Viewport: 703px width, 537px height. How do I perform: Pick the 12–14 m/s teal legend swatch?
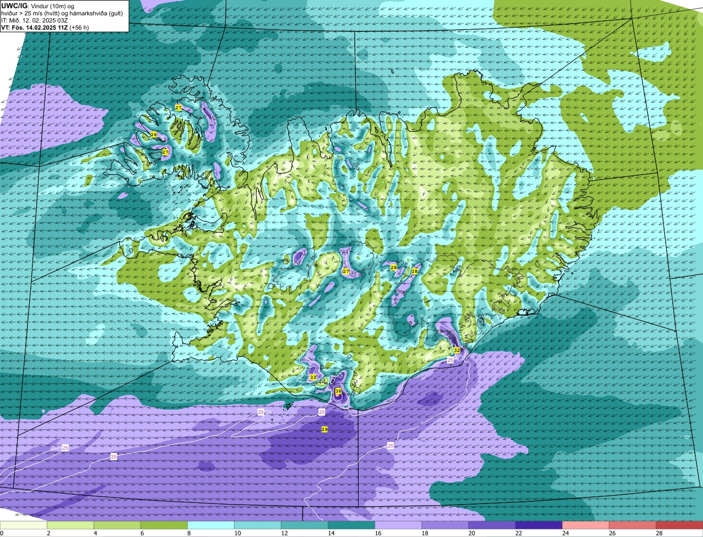click(305, 525)
